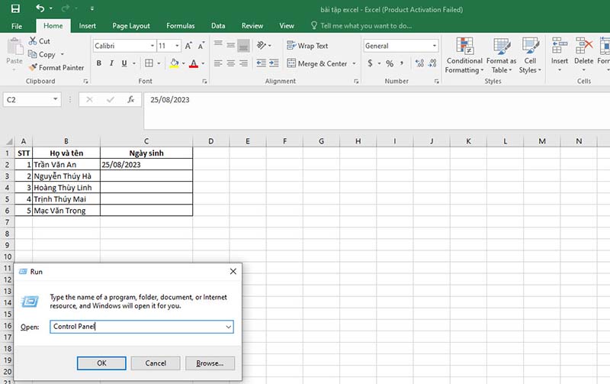The height and width of the screenshot is (384, 610).
Task: Click the Paste clipboard icon
Action: pos(14,47)
